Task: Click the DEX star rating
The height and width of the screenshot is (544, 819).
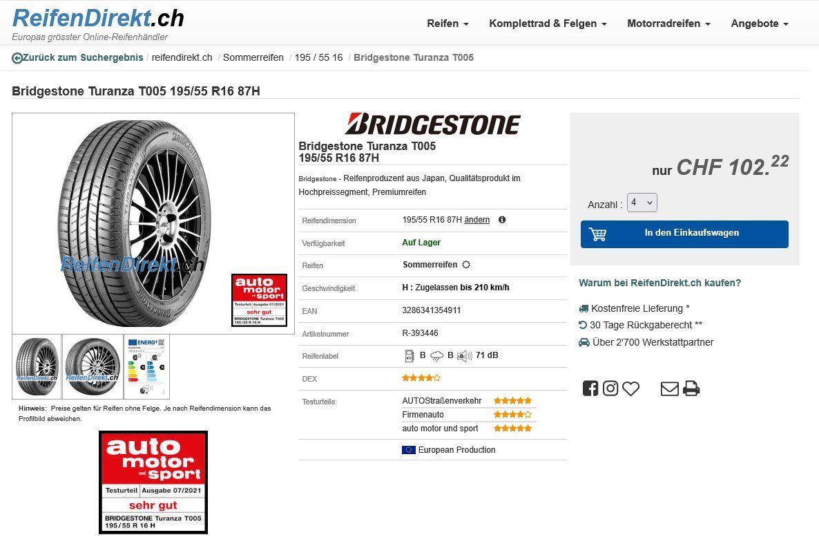Action: (421, 377)
